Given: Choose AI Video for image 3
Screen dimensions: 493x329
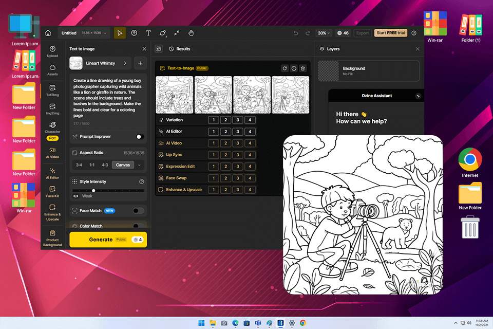Looking at the screenshot, I should coord(238,143).
